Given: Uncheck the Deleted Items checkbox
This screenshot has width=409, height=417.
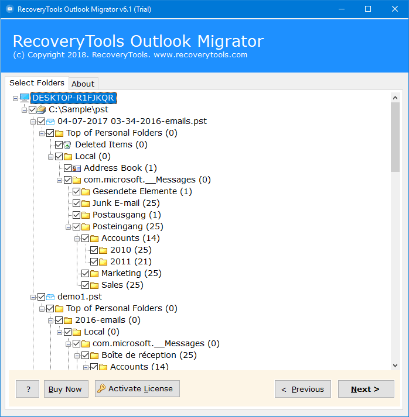Looking at the screenshot, I should [x=59, y=144].
